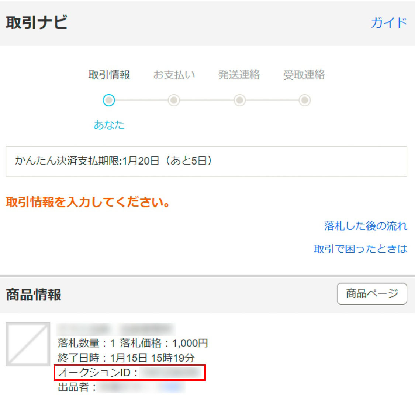Click the 落札価格：1,000円 text
This screenshot has height=401, width=415.
(x=164, y=343)
